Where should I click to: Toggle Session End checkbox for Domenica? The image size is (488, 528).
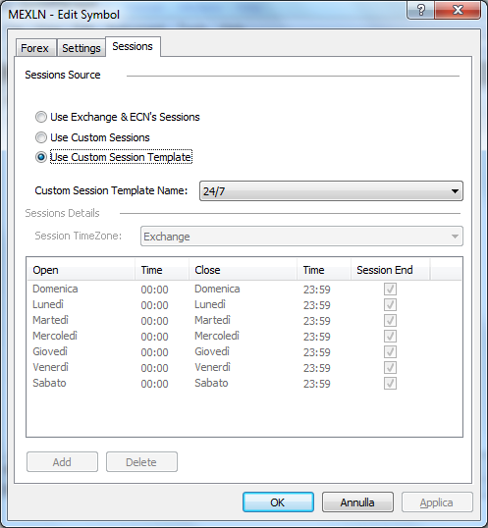[x=390, y=289]
